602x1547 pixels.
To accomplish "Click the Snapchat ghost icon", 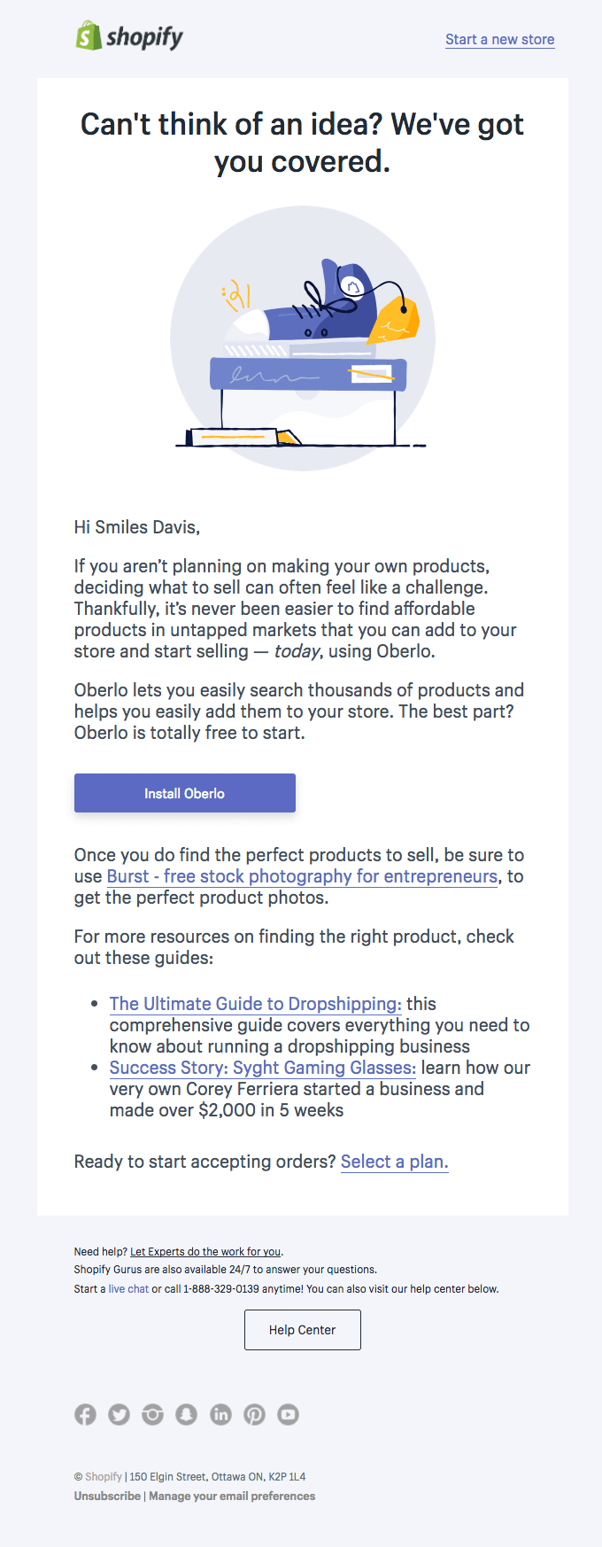I will point(186,1414).
